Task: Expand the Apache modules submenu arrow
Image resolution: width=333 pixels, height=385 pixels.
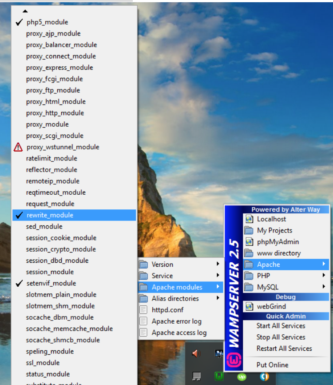Action: pos(218,287)
